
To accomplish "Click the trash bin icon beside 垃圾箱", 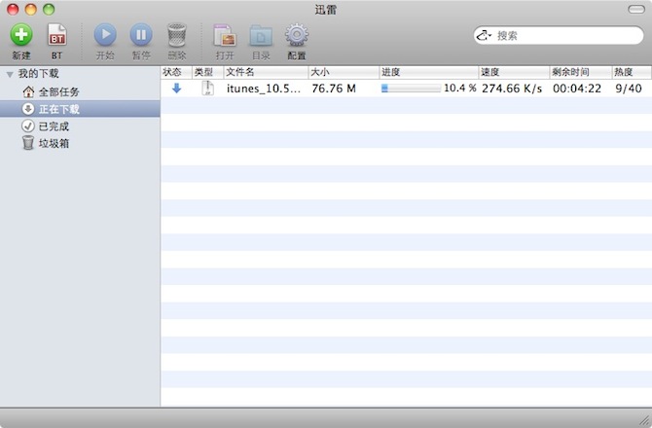I will point(28,143).
